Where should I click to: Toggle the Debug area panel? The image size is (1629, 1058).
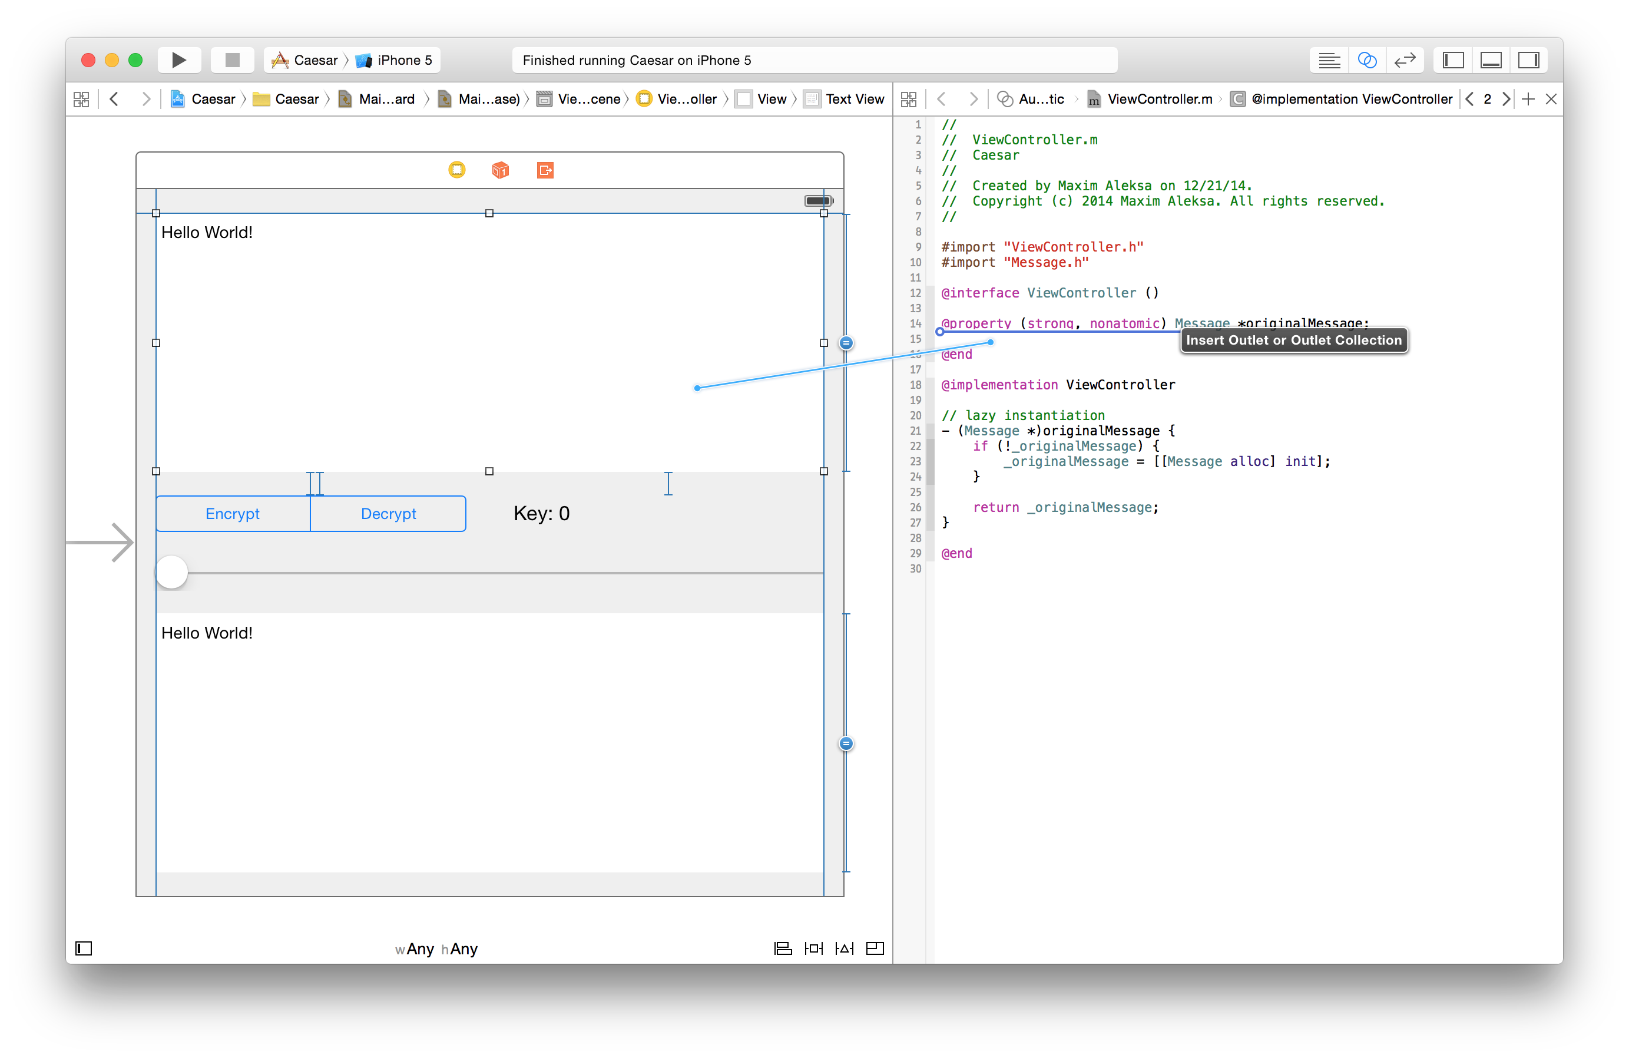tap(1491, 60)
